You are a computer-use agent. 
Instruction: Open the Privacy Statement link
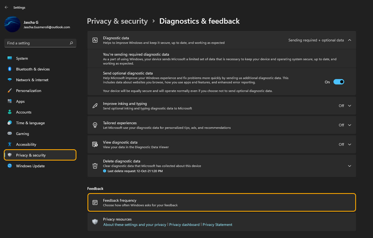[x=217, y=225]
